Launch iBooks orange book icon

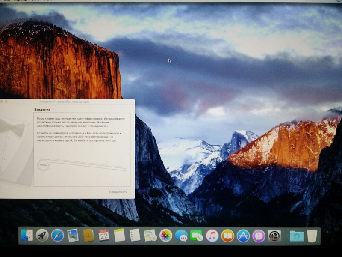(227, 236)
